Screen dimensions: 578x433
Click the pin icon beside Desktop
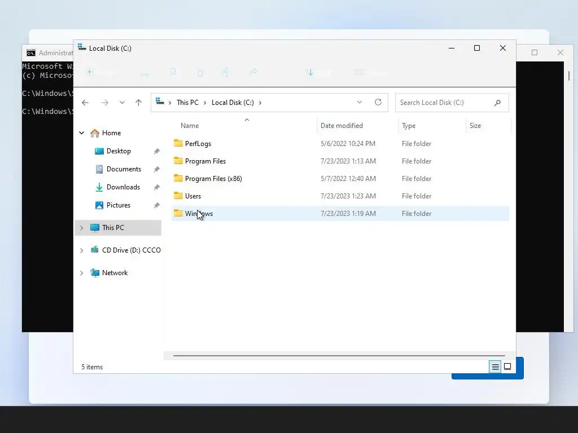click(x=157, y=151)
